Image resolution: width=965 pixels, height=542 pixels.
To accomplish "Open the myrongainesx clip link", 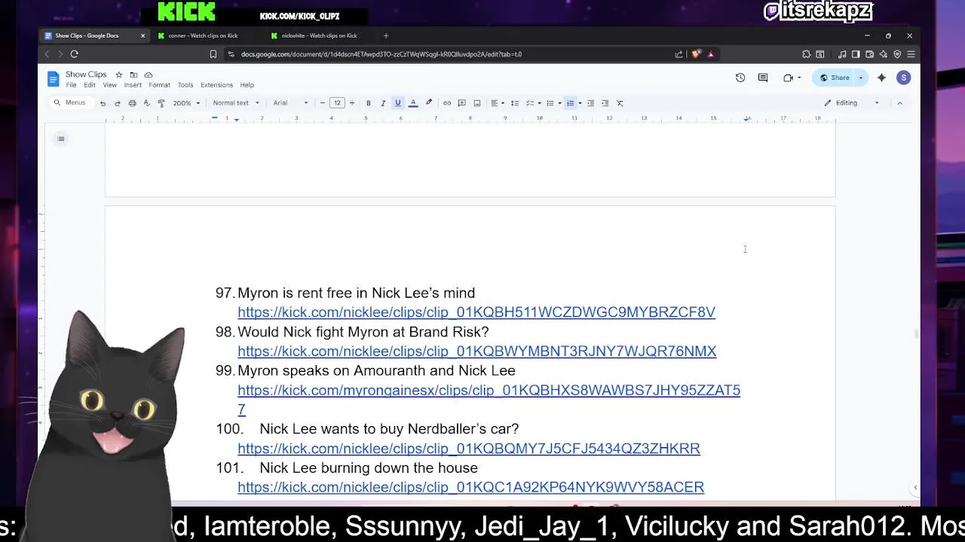I will point(489,400).
